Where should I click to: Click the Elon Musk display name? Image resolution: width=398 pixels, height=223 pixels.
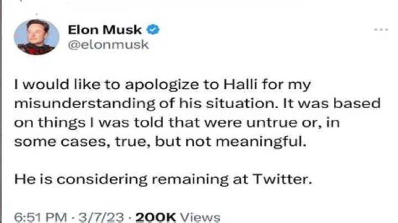104,30
